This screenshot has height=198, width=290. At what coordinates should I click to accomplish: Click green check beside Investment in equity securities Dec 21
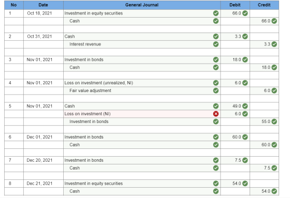click(215, 184)
